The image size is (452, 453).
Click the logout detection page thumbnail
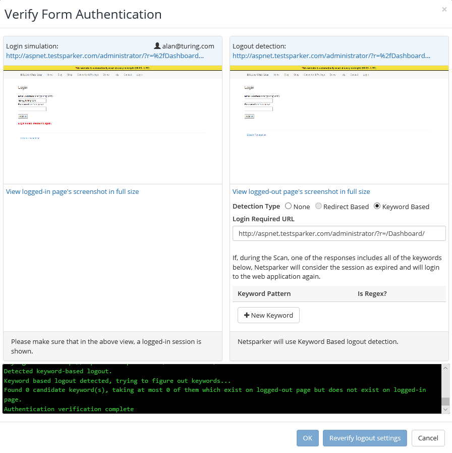[x=339, y=125]
